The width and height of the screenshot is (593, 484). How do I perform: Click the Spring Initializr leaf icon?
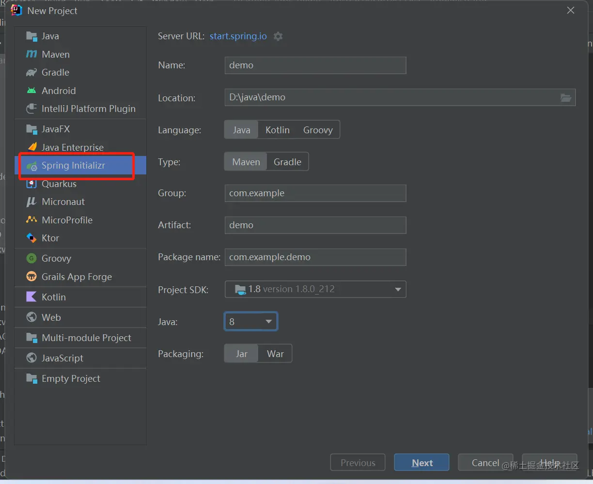click(31, 166)
